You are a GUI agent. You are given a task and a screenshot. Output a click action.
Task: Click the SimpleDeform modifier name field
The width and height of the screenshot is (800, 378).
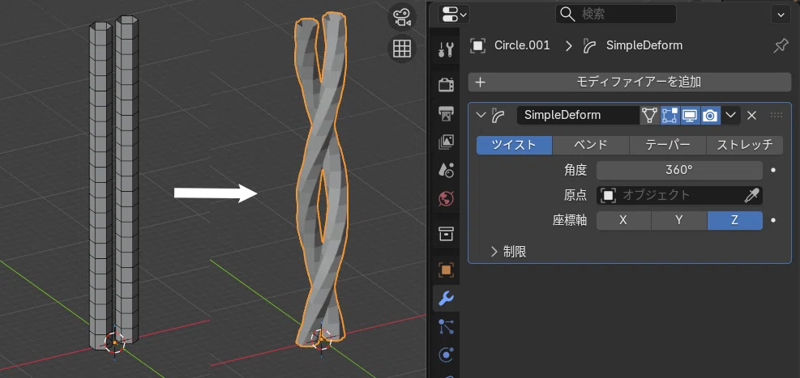point(578,115)
